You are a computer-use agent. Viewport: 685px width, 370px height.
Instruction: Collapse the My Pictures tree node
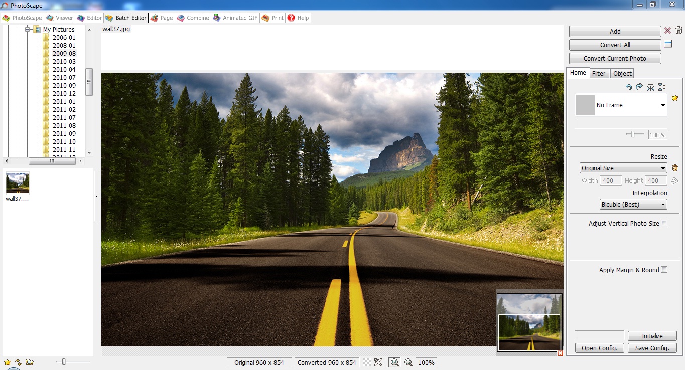tap(28, 30)
